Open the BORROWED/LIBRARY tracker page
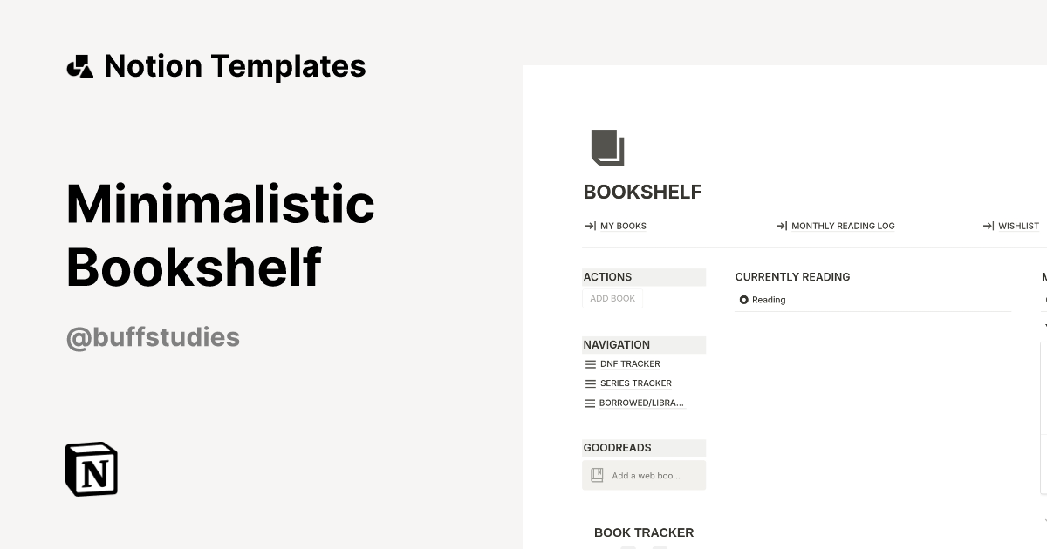The image size is (1047, 549). coord(641,403)
